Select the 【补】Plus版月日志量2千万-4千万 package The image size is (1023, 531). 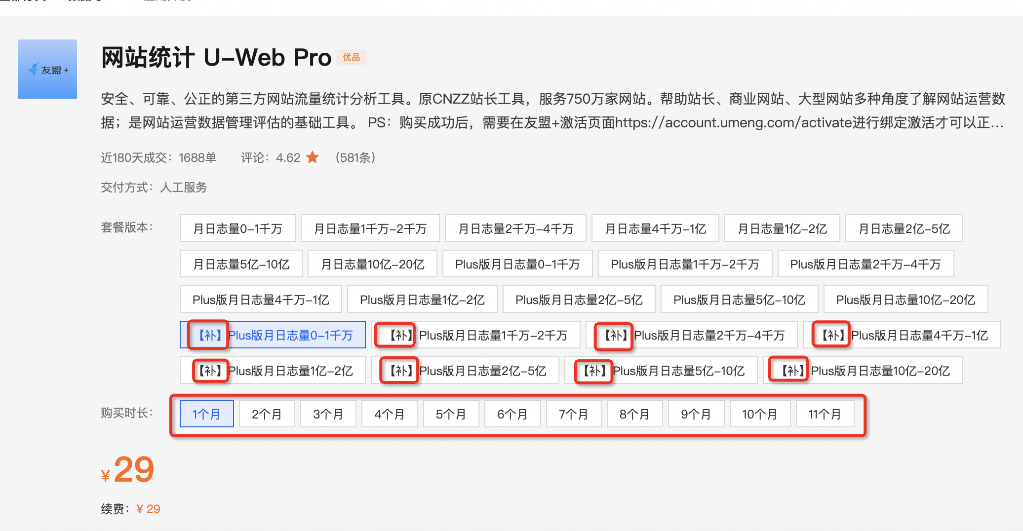click(x=691, y=335)
